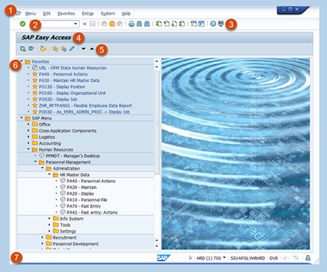327x272 pixels.
Task: Collapse the Human Resources folder
Action: pyautogui.click(x=29, y=149)
